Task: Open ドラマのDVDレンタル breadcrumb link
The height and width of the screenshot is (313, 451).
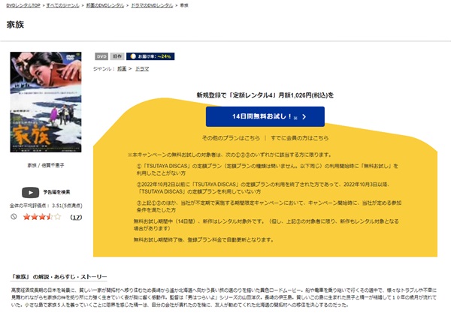Action: [152, 5]
